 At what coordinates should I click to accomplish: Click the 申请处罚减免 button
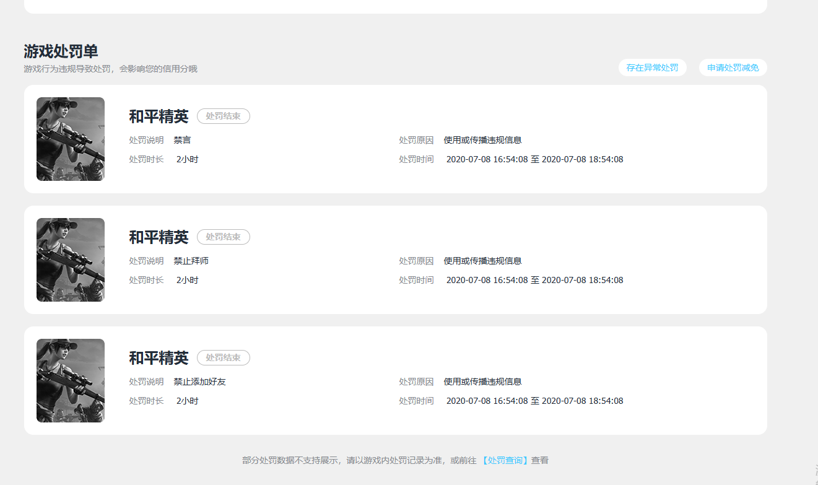733,68
